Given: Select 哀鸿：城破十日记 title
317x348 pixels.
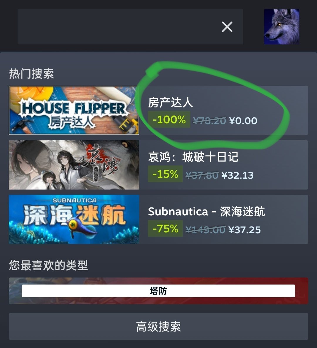Looking at the screenshot, I should pyautogui.click(x=193, y=157).
